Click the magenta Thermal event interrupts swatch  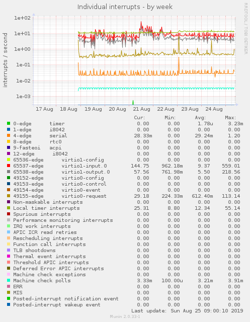[x=9, y=256]
